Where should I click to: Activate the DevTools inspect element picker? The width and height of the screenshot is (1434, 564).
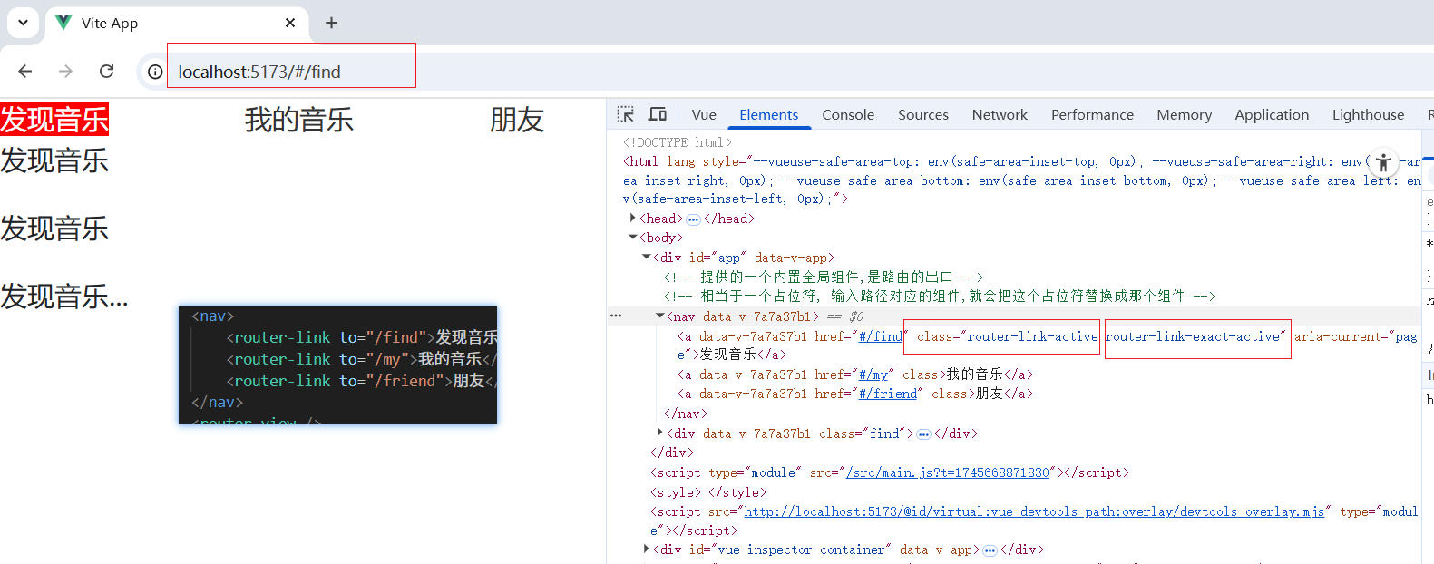626,114
